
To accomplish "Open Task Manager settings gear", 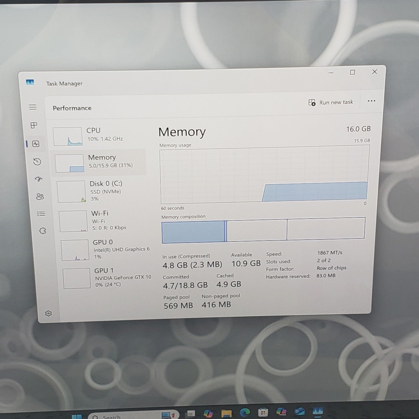I will pos(48,313).
